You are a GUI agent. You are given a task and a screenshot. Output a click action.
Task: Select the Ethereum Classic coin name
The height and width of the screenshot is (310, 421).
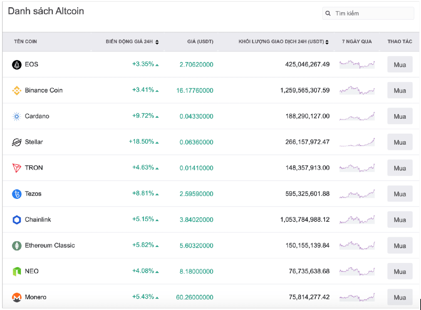tap(50, 246)
